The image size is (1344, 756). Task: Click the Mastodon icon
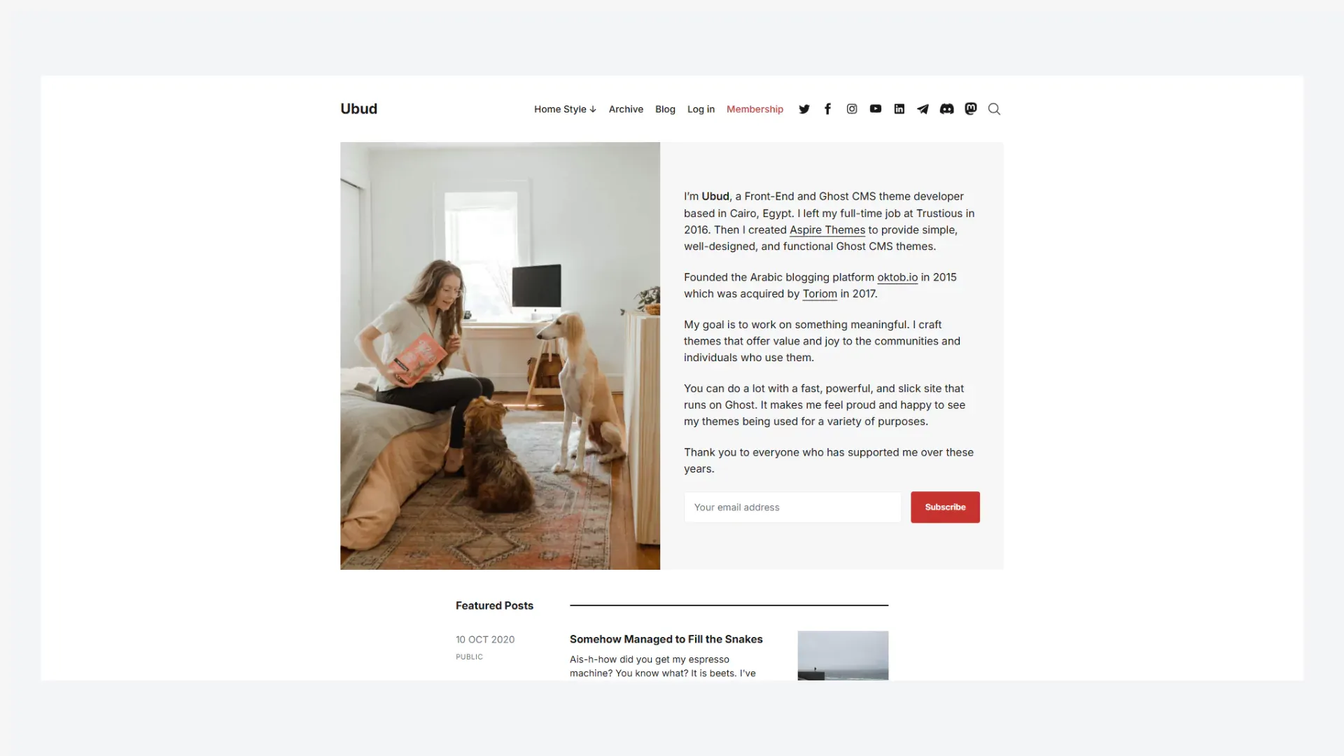pyautogui.click(x=970, y=109)
